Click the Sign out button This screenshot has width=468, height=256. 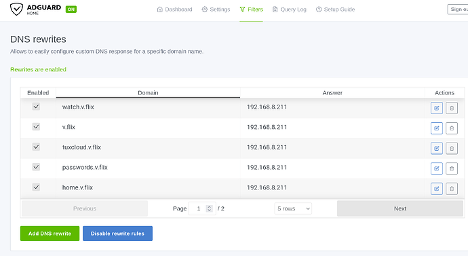[x=458, y=10]
